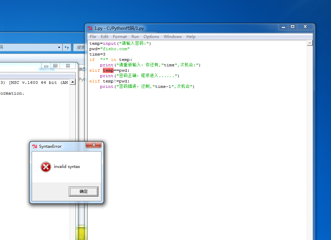Open the Run menu
331x240 pixels.
(135, 37)
